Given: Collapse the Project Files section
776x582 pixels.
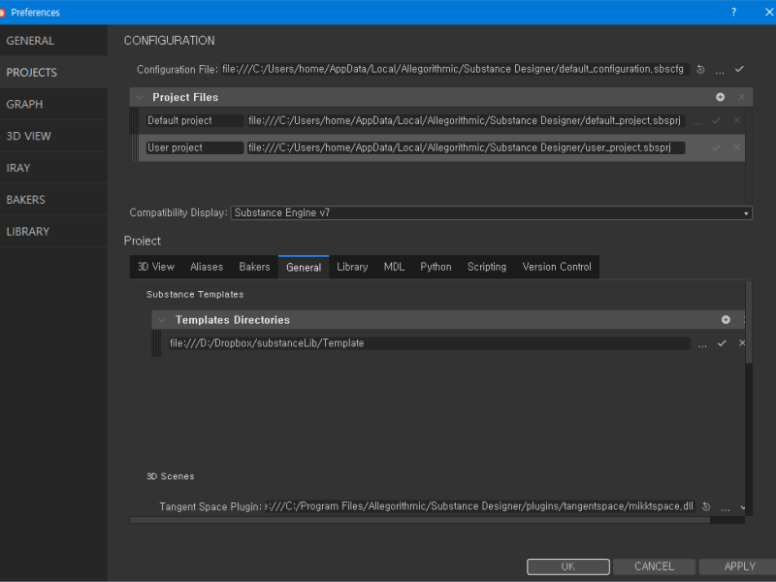Looking at the screenshot, I should [x=139, y=97].
